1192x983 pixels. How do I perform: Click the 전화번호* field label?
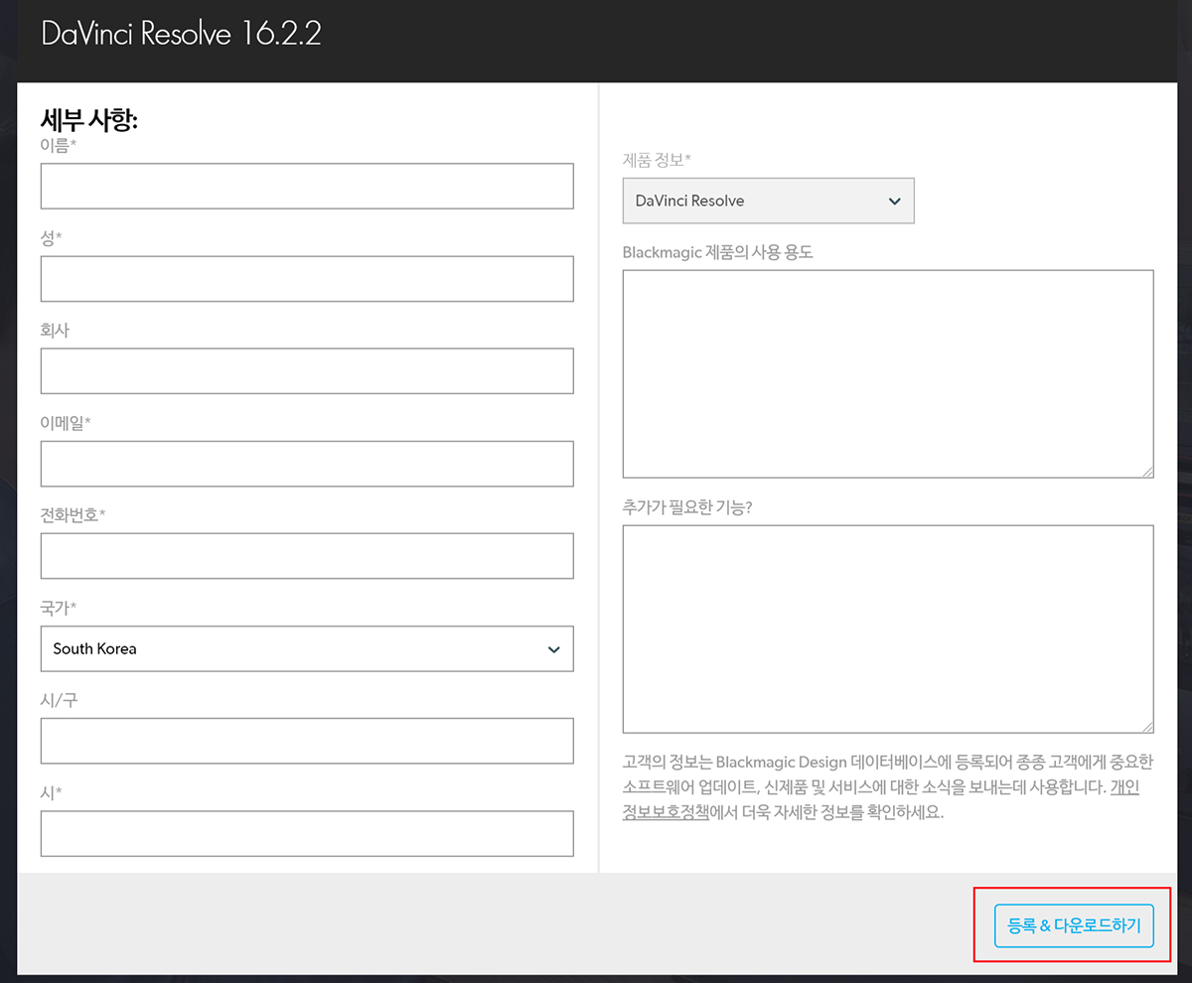(73, 514)
